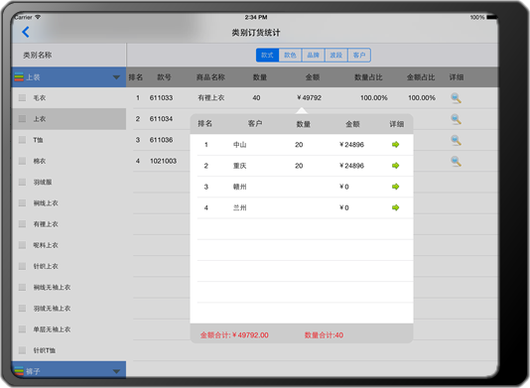Select the 品牌 segment button
The image size is (530, 388).
(x=313, y=56)
